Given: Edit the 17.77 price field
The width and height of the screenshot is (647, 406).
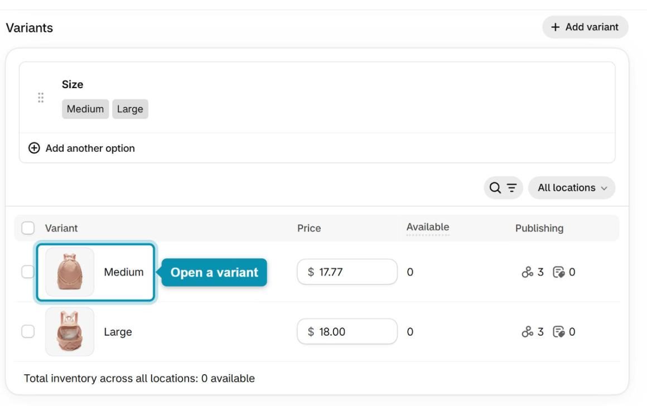Looking at the screenshot, I should [347, 272].
